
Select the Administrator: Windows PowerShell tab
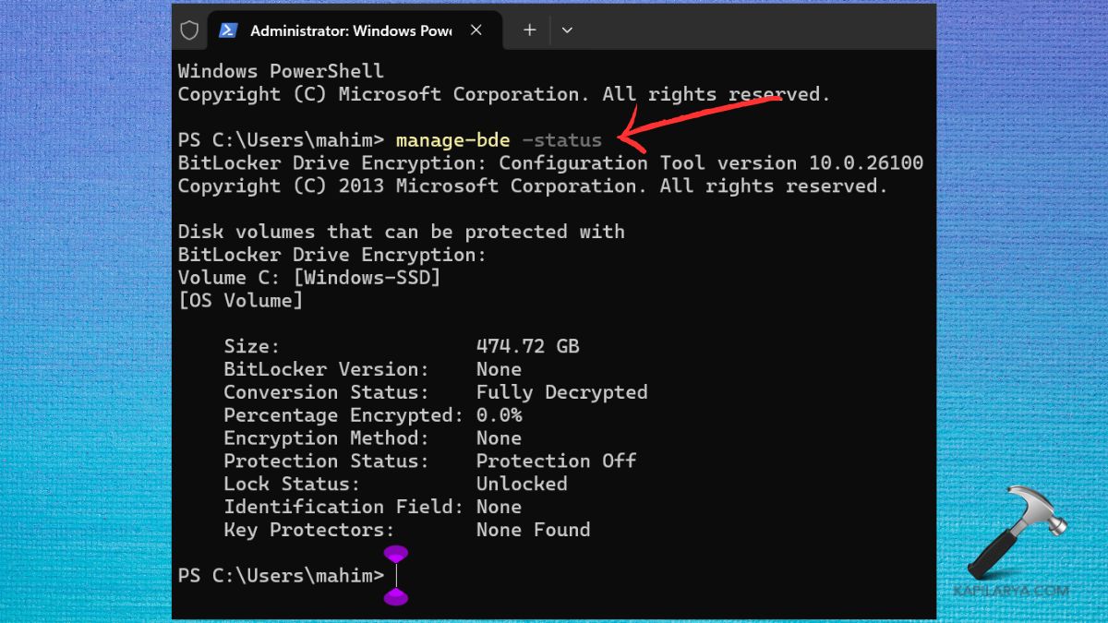(x=355, y=30)
